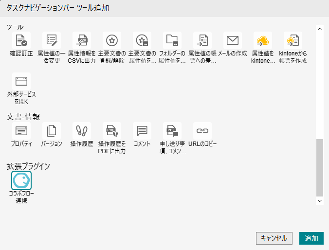Screen dimensions: 329x250
Task: Select the フォルダーの属性値 folder icon
Action: point(172,40)
